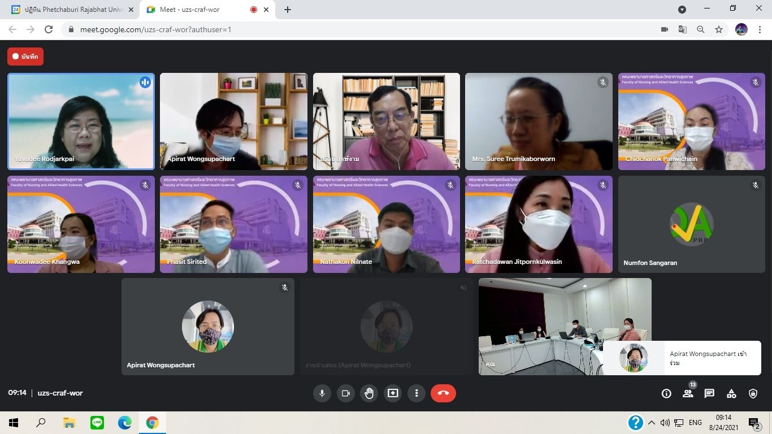Open the host controls shield icon
This screenshot has width=772, height=434.
753,394
